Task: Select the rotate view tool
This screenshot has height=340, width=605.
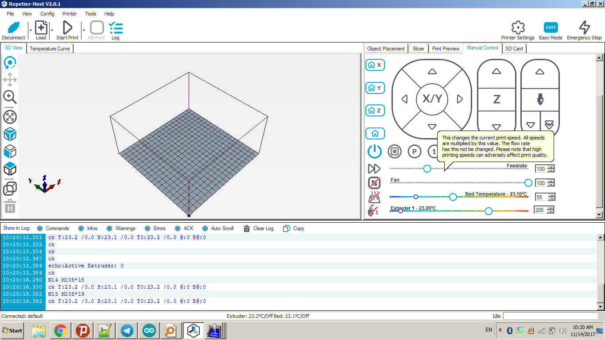Action: coord(10,63)
